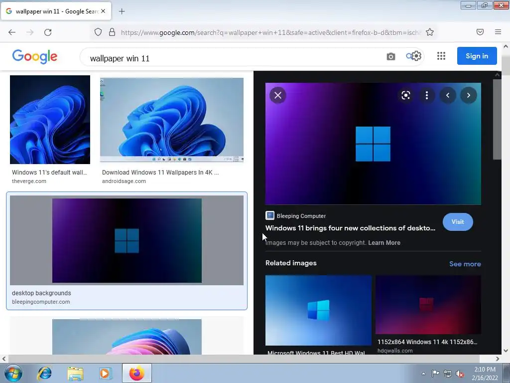Click the Visit button
Screen dimensions: 510x383
click(458, 222)
